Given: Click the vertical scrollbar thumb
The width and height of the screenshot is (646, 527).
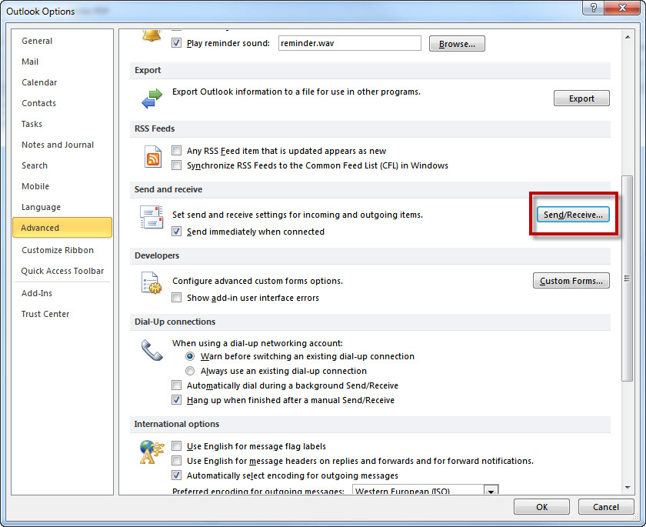Looking at the screenshot, I should (x=627, y=279).
